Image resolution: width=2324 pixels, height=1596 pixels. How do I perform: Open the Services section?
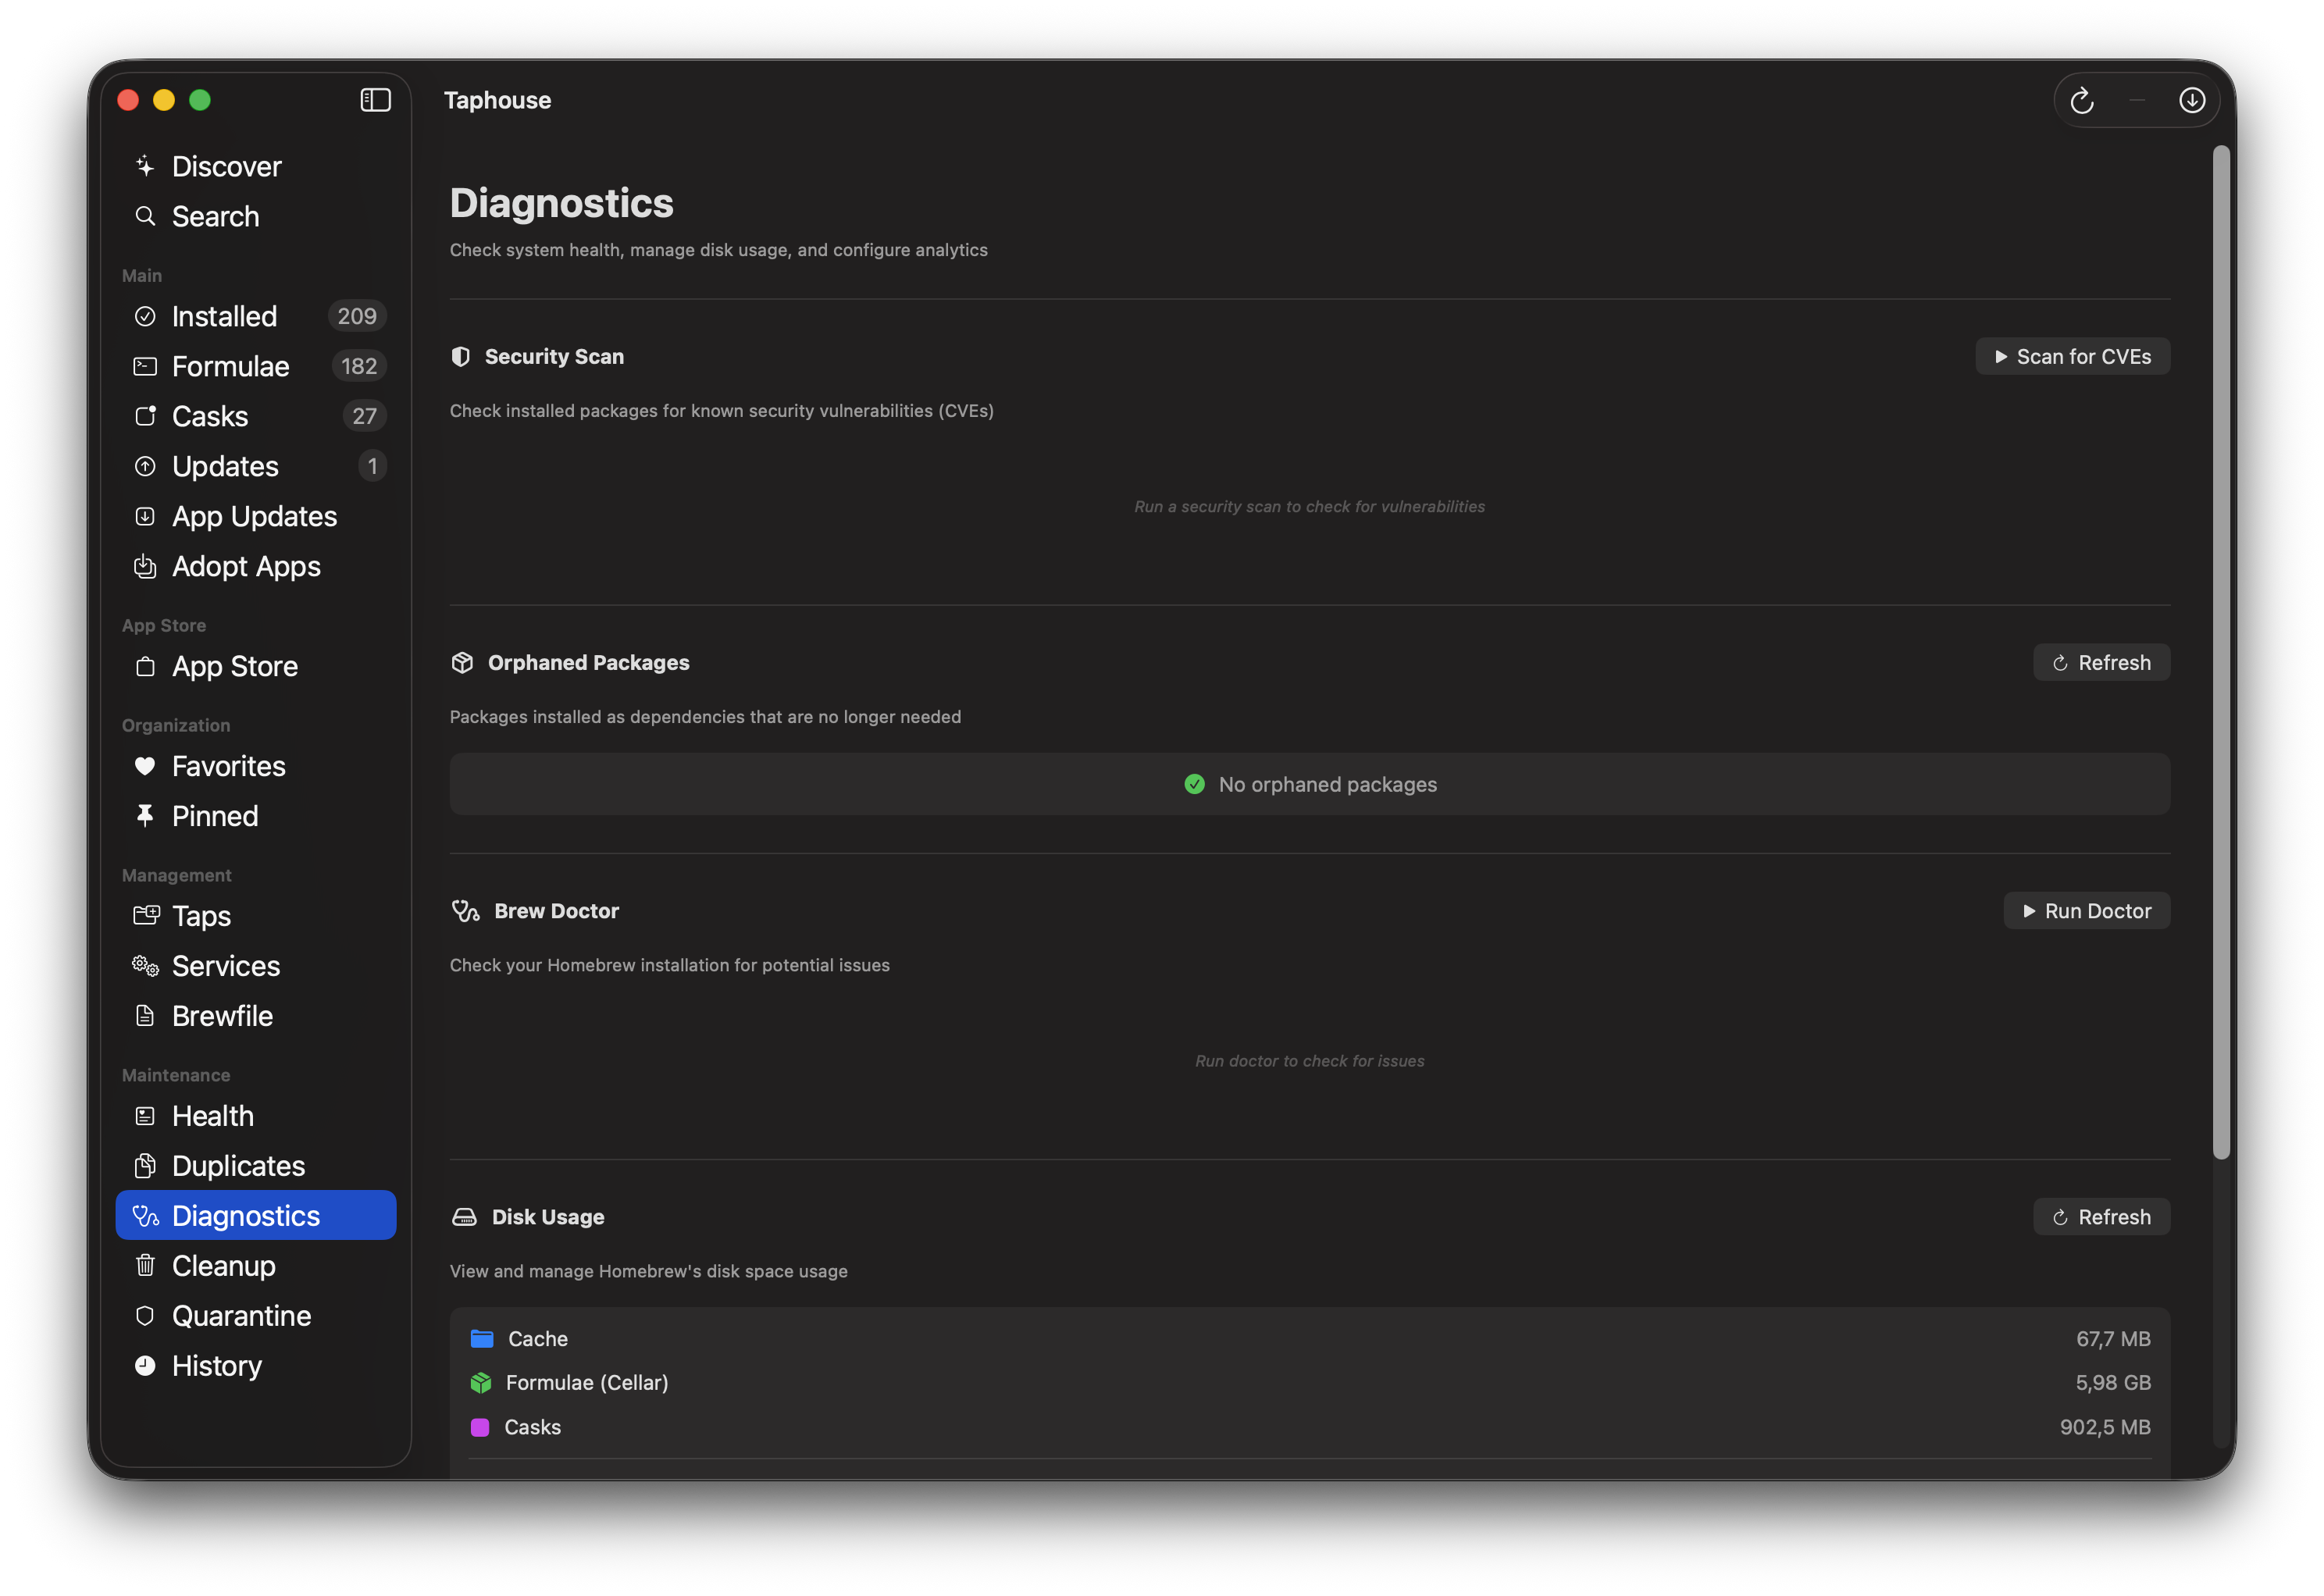pyautogui.click(x=226, y=965)
